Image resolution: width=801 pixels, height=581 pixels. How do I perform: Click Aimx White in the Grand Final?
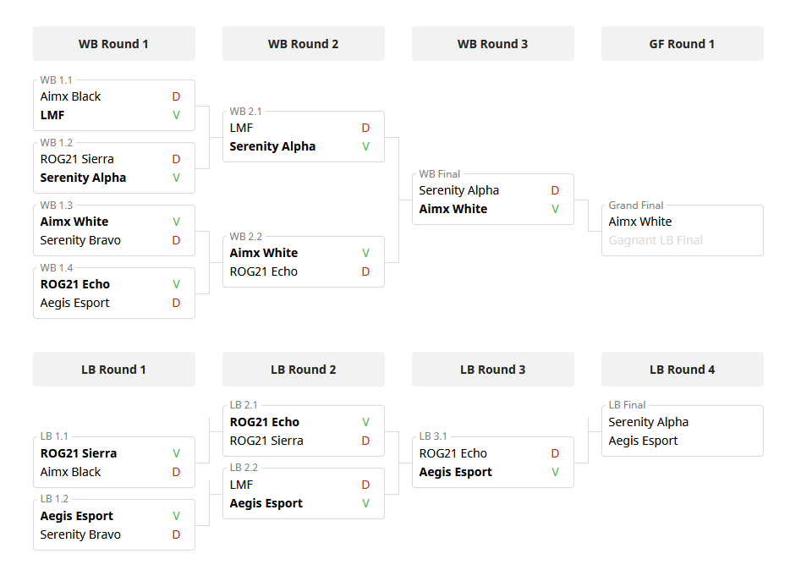tap(640, 222)
